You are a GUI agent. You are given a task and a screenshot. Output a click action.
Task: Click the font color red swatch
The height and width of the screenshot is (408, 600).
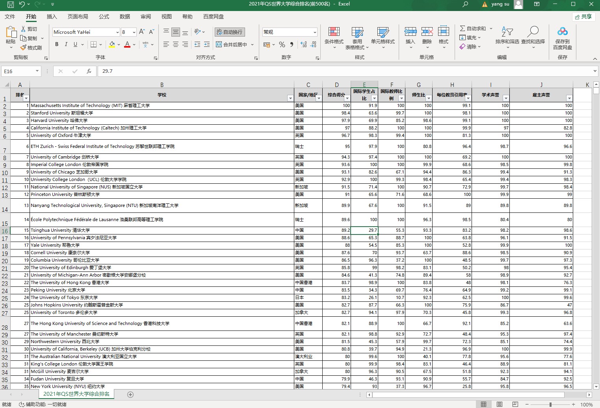tap(127, 44)
